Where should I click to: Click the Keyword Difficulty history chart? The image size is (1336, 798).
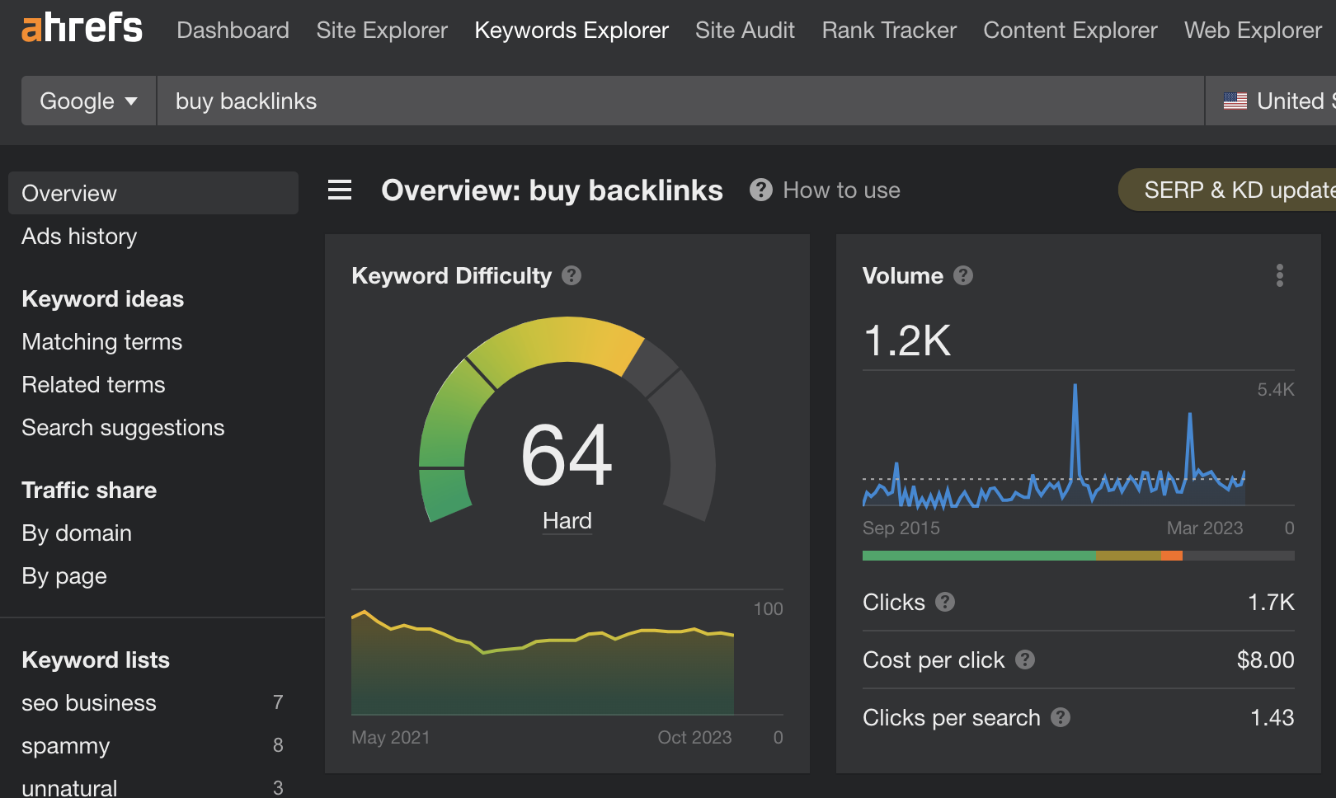(543, 662)
